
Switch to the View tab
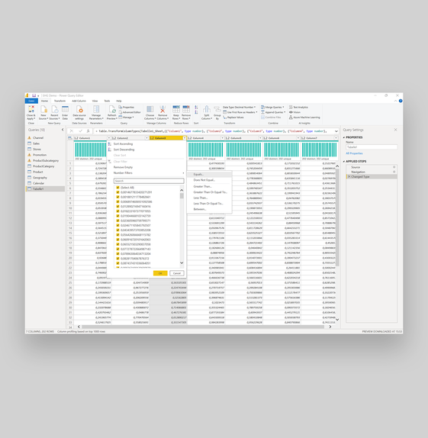point(95,101)
